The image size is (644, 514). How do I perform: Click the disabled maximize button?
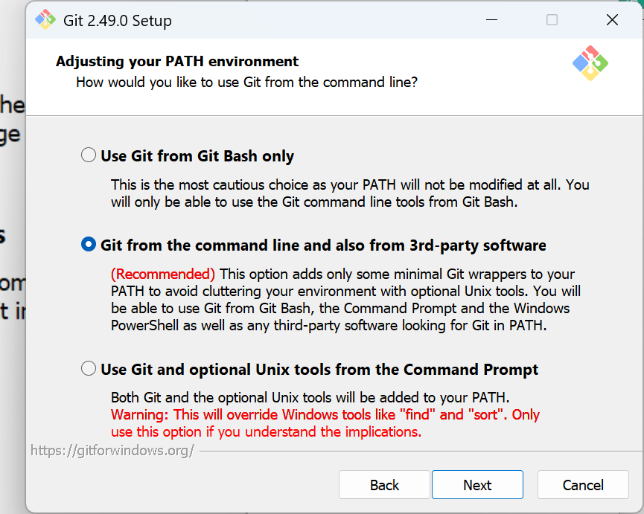[552, 19]
